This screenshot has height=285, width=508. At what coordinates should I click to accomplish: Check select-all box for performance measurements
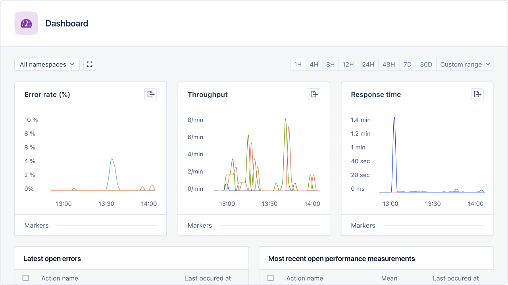[271, 278]
